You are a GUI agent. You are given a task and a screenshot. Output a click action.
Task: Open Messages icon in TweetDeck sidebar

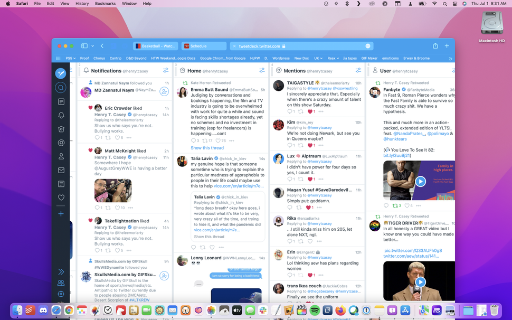click(x=61, y=170)
